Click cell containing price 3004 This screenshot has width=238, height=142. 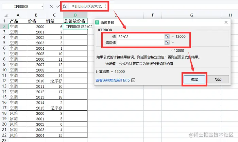point(36,135)
